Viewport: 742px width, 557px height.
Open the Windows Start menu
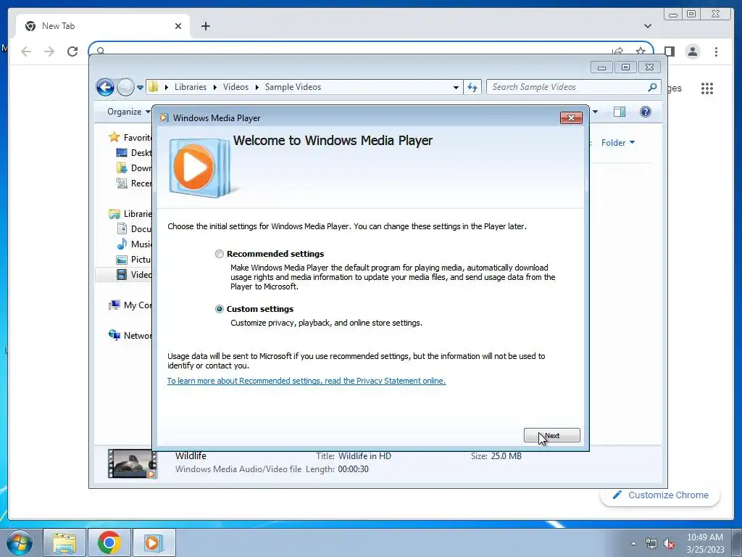tap(20, 542)
